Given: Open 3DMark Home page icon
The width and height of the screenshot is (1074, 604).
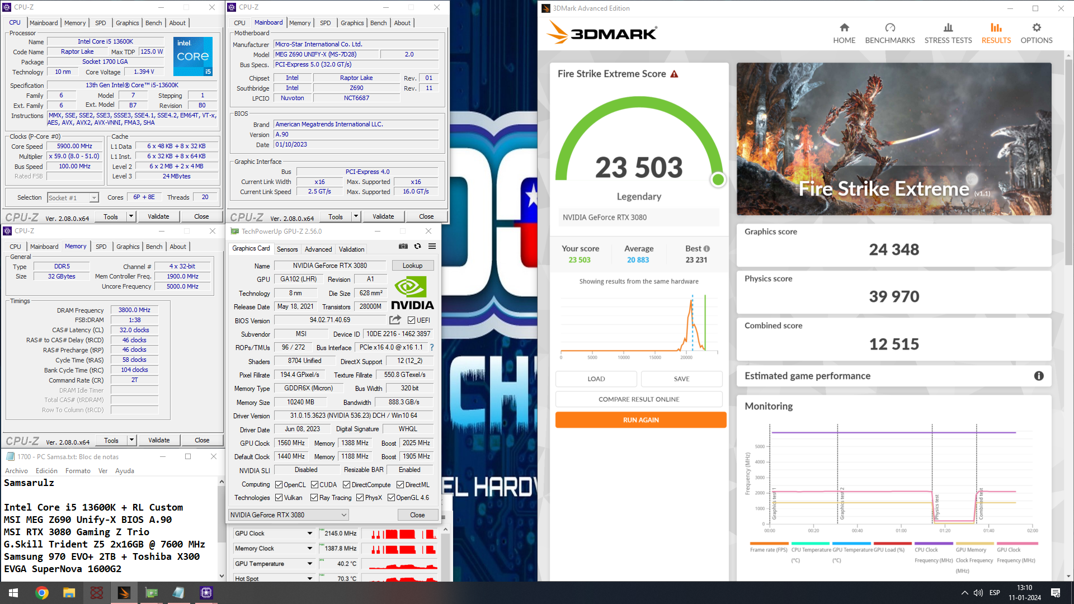Looking at the screenshot, I should 844,27.
